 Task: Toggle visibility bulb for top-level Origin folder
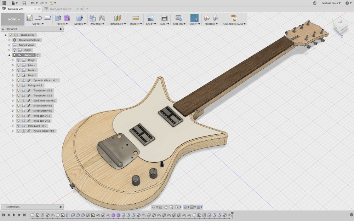15,50
